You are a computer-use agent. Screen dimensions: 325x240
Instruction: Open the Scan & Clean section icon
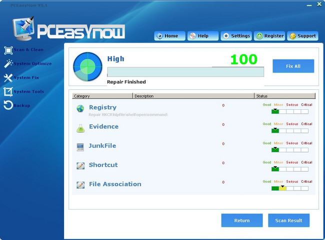[8, 50]
